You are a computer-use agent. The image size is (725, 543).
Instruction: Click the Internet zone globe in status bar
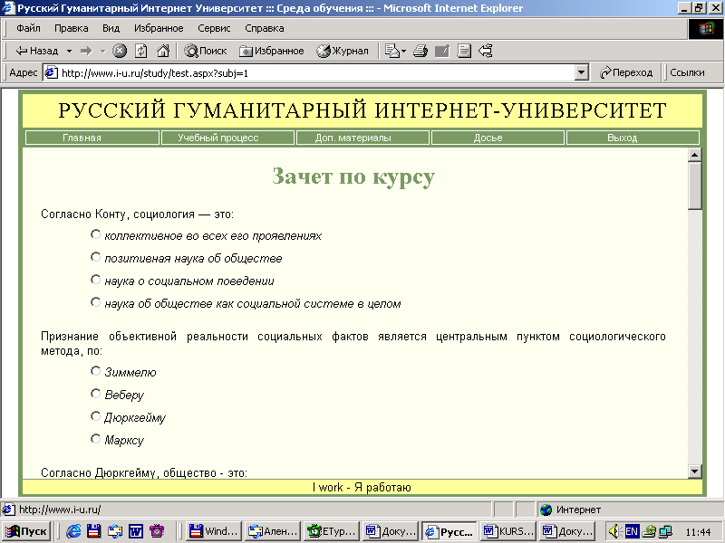click(x=546, y=510)
